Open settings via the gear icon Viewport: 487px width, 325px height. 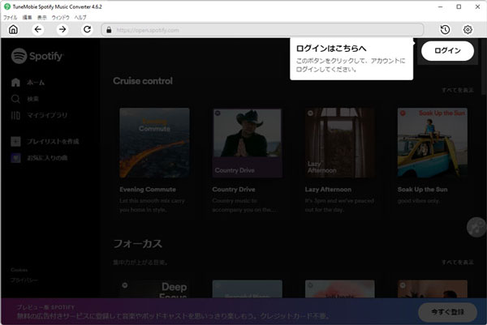[x=468, y=30]
